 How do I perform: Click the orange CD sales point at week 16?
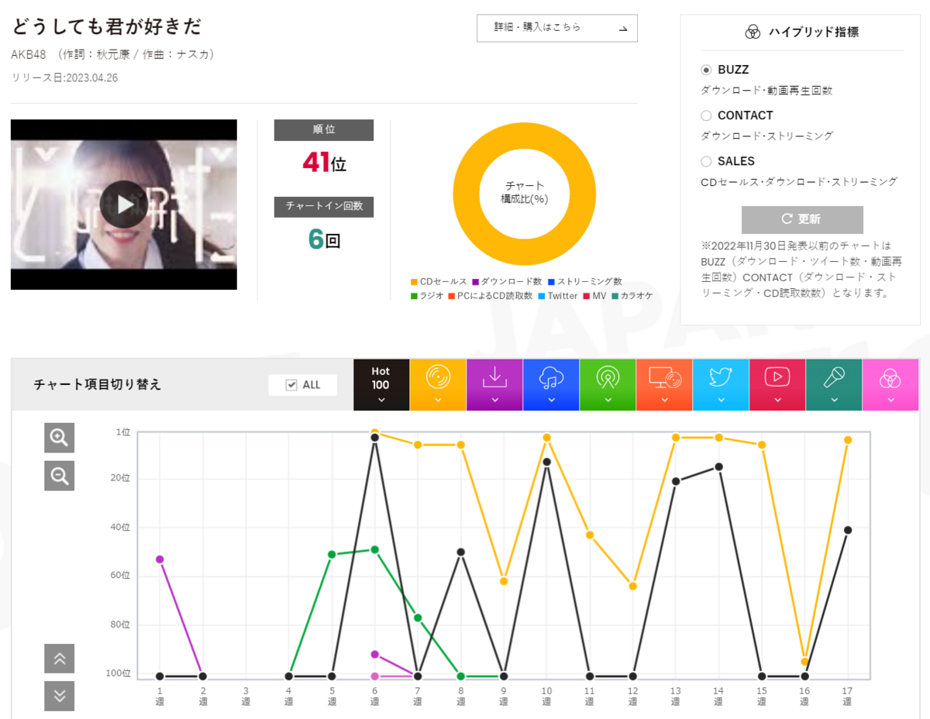pyautogui.click(x=804, y=662)
